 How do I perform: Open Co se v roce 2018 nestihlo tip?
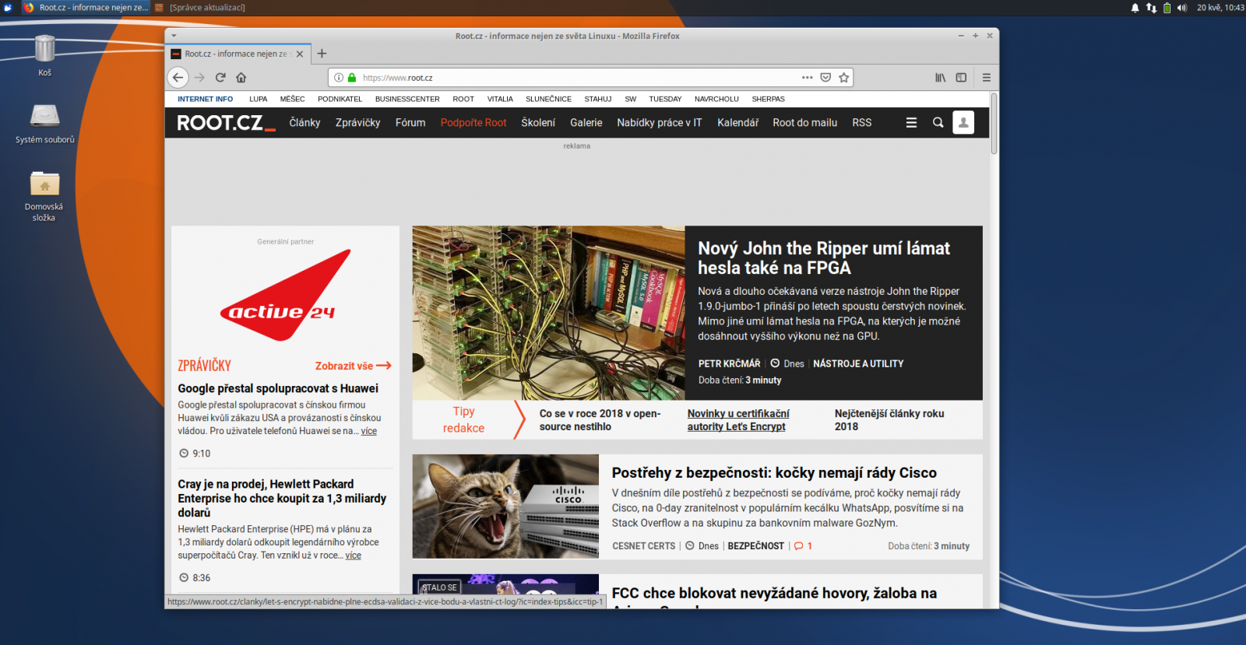600,420
